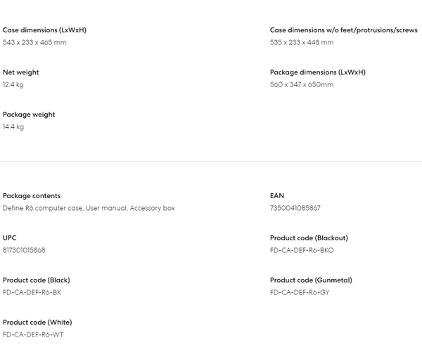The height and width of the screenshot is (352, 422).
Task: Click the Product code (Gunmetal) heading
Action: point(311,280)
